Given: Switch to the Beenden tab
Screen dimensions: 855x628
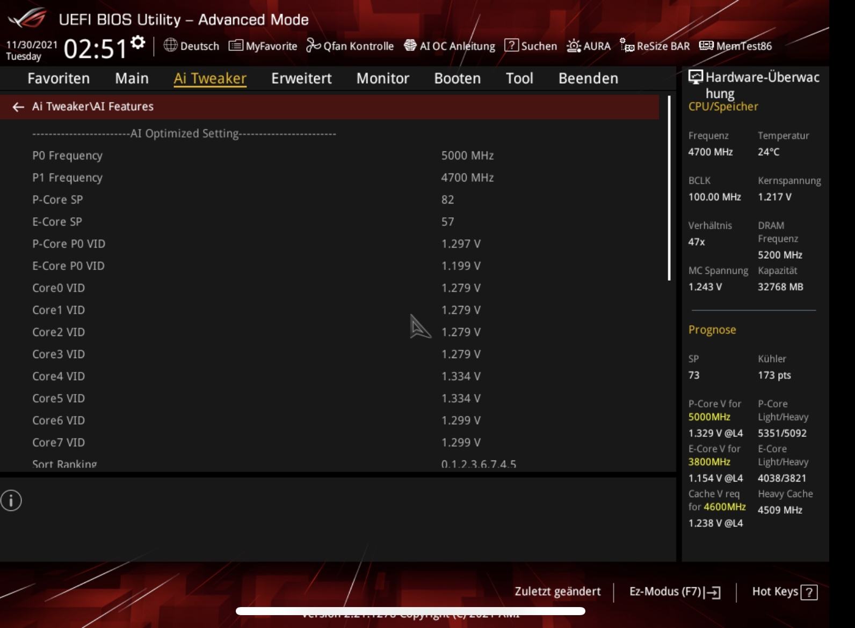Looking at the screenshot, I should click(x=588, y=78).
